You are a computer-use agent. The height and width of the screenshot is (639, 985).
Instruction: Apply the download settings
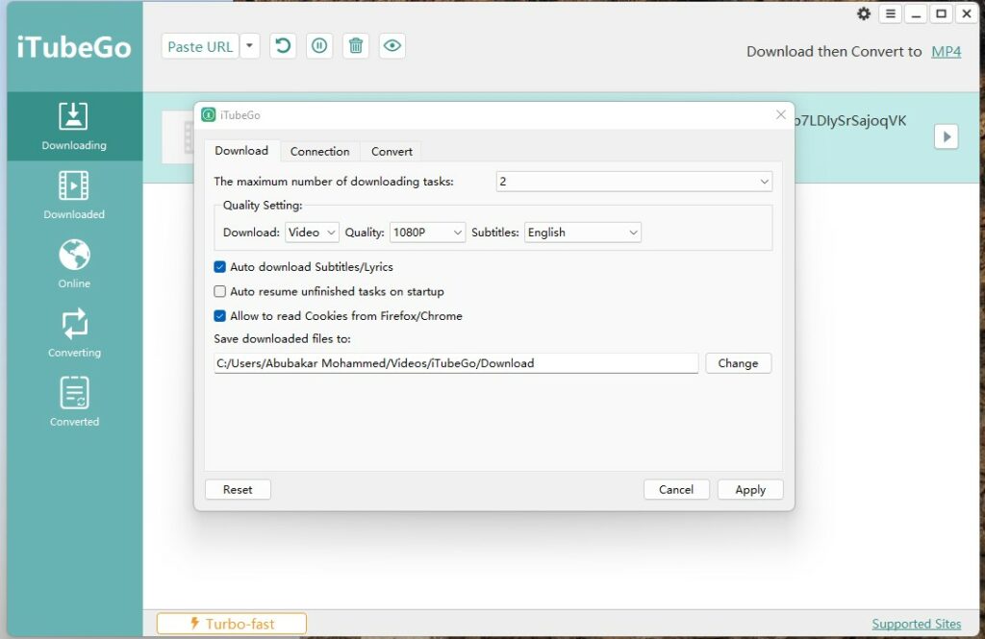749,489
